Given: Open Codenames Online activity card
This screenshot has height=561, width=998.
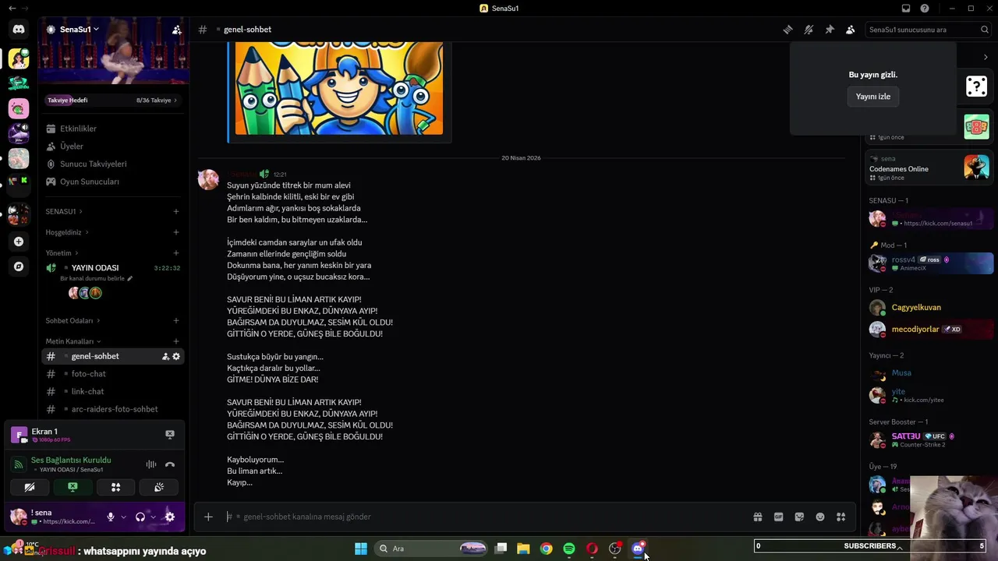Looking at the screenshot, I should 929,168.
